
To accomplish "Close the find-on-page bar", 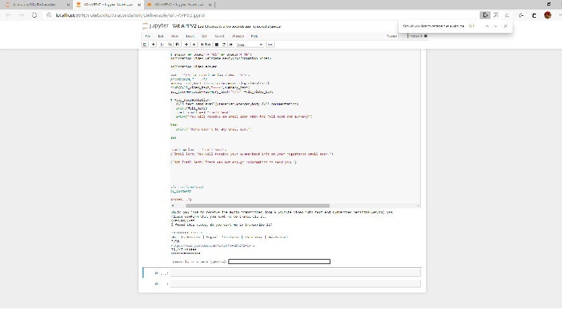I will [506, 26].
